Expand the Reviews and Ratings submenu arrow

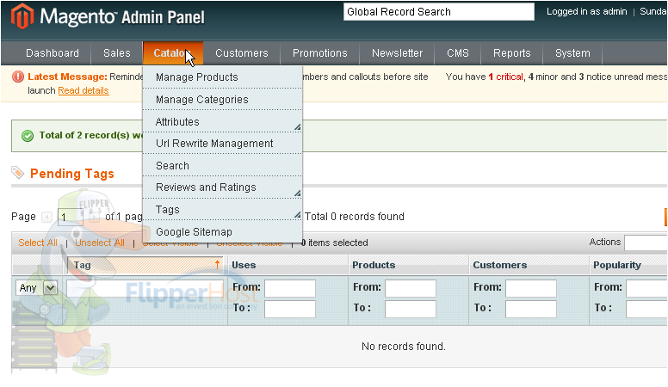[x=297, y=193]
